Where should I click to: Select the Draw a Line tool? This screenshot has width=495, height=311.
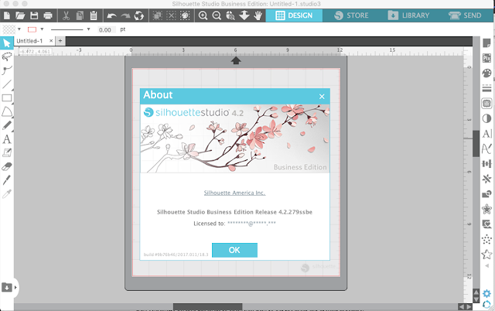click(x=7, y=84)
